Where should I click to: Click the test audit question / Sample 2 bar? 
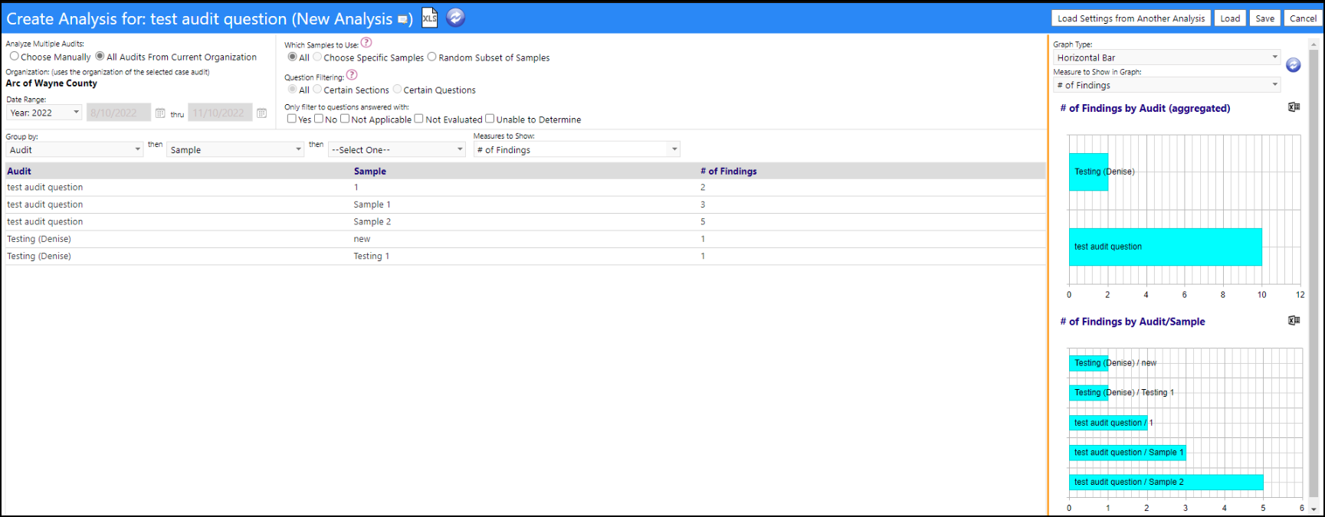[x=1166, y=482]
